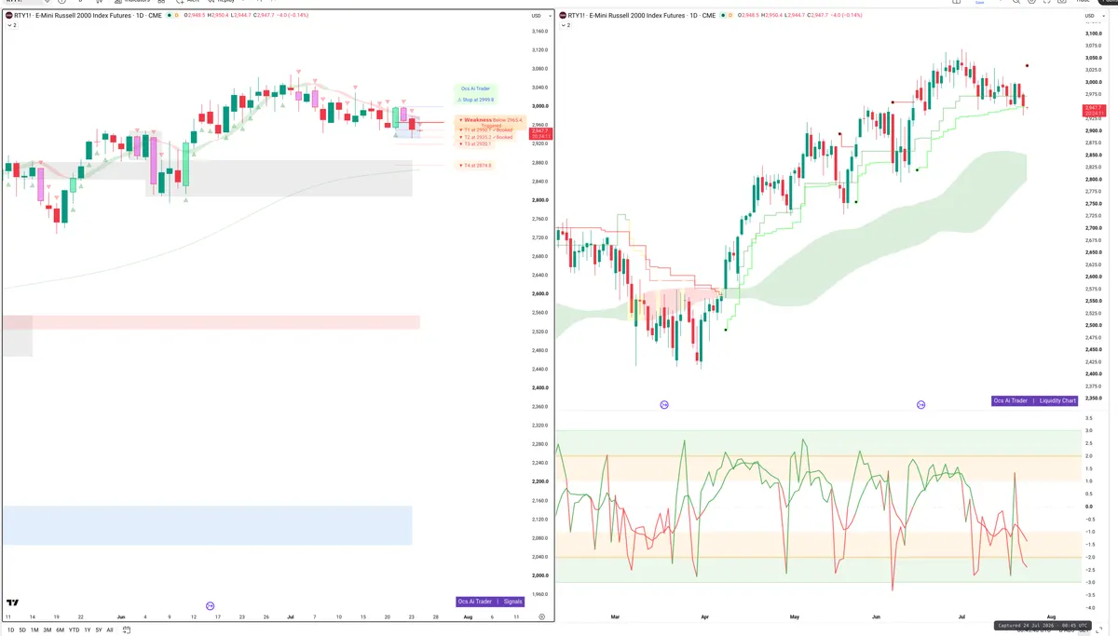Click the red 2,947.7 price label in left chart
The width and height of the screenshot is (1118, 636).
click(x=540, y=133)
